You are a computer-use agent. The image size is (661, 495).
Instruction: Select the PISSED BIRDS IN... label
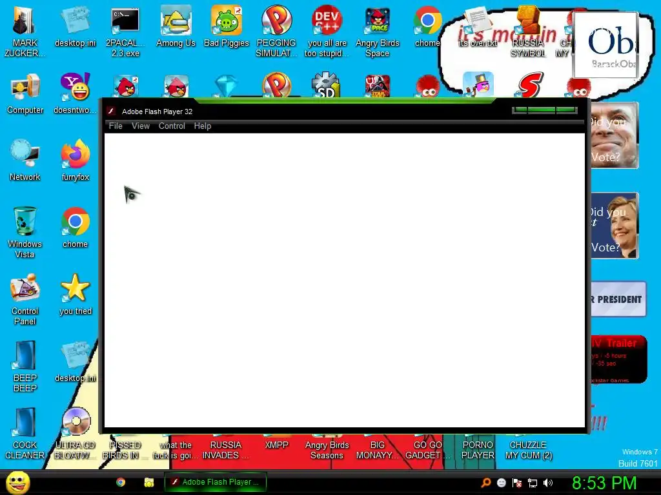click(125, 450)
